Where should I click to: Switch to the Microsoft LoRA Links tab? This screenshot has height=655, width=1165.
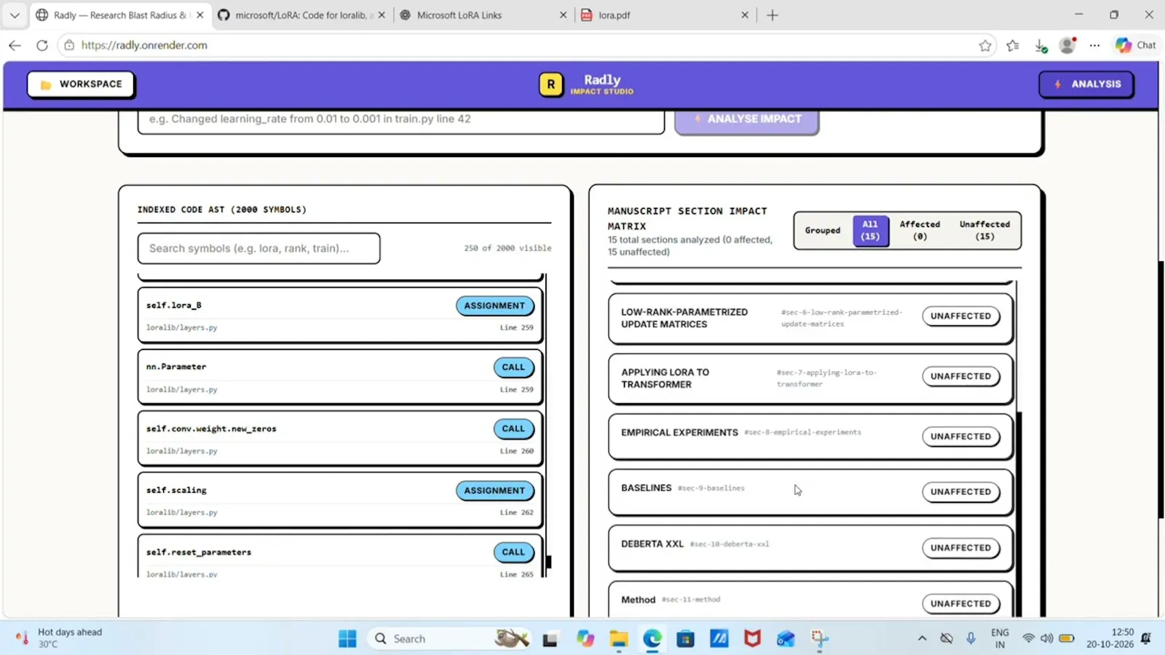pyautogui.click(x=483, y=15)
